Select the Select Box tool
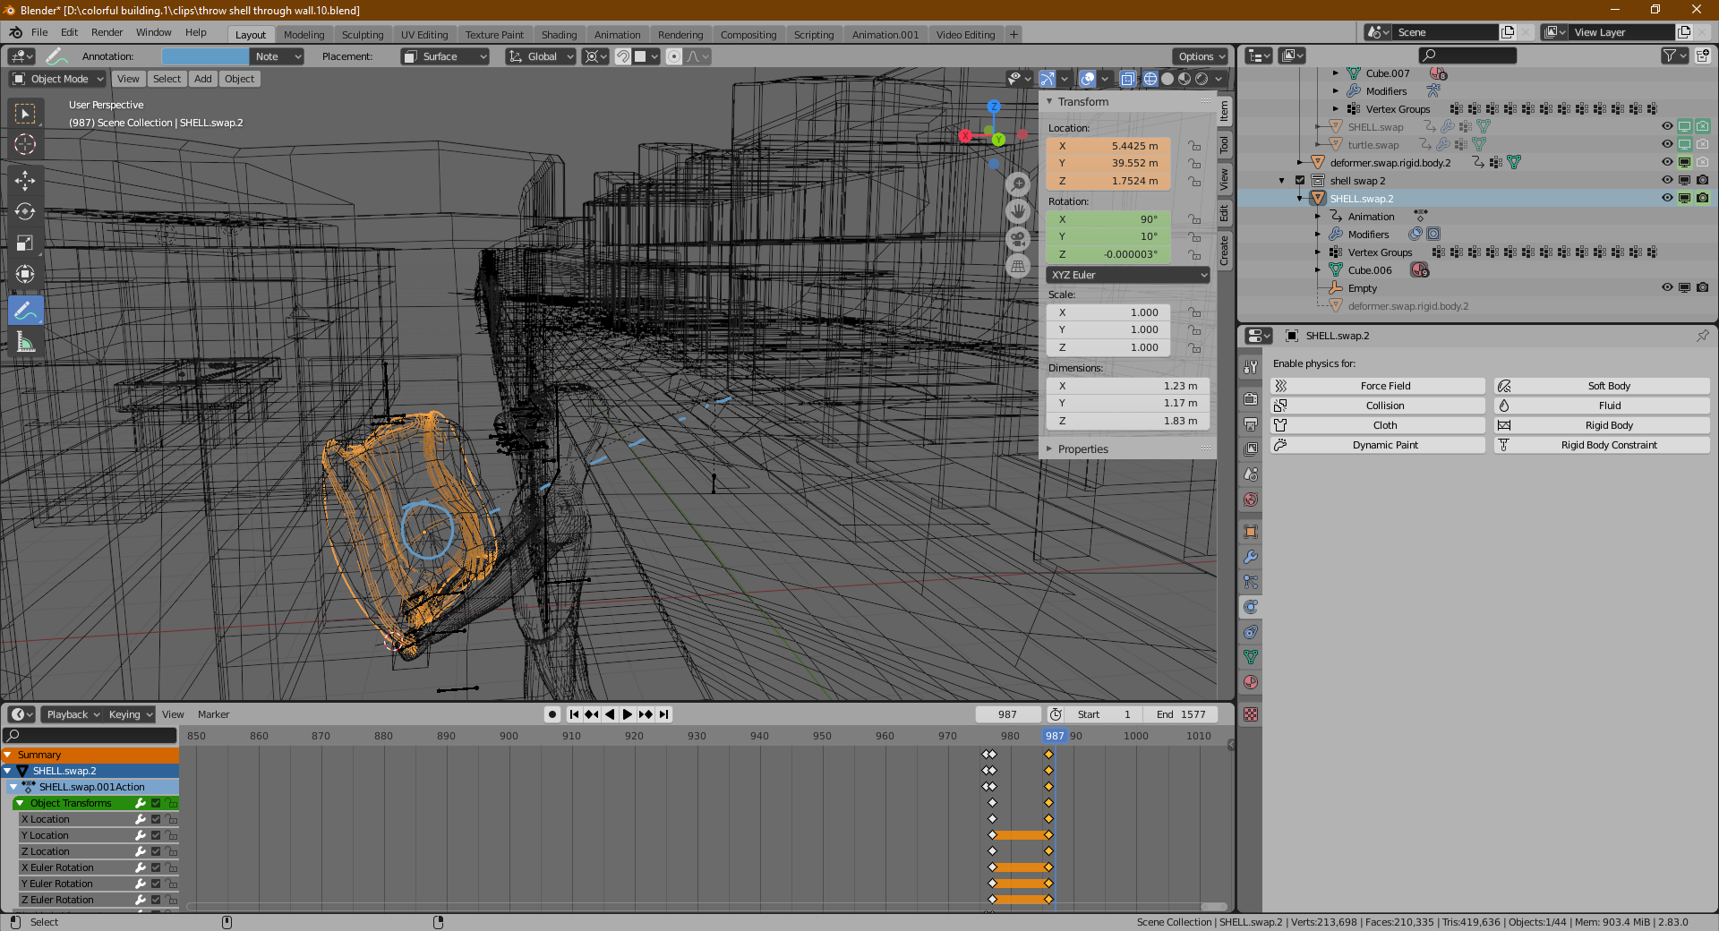Viewport: 1719px width, 931px height. click(x=25, y=113)
